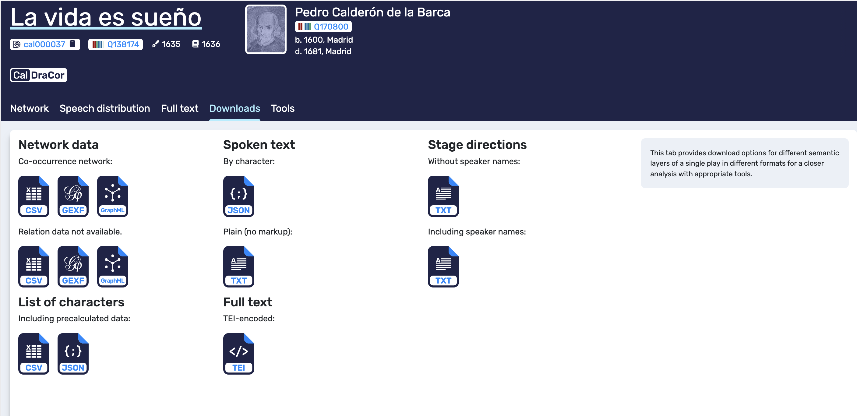The height and width of the screenshot is (416, 857).
Task: Download stage directions TXT without speaker names
Action: point(443,196)
